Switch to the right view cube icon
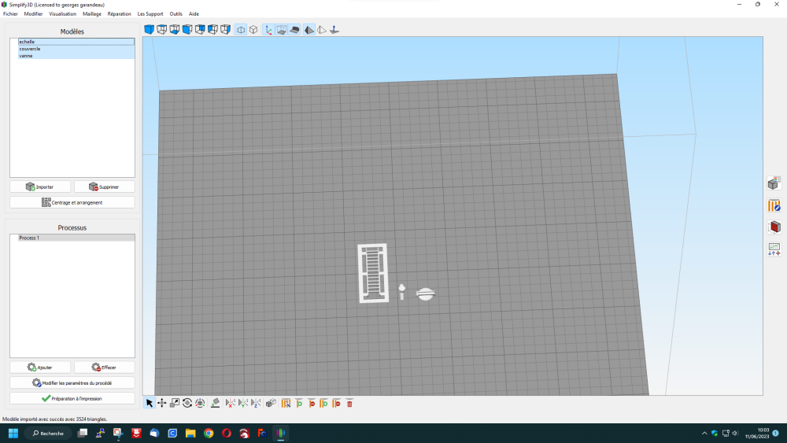Viewport: 787px width, 443px height. pyautogui.click(x=225, y=30)
